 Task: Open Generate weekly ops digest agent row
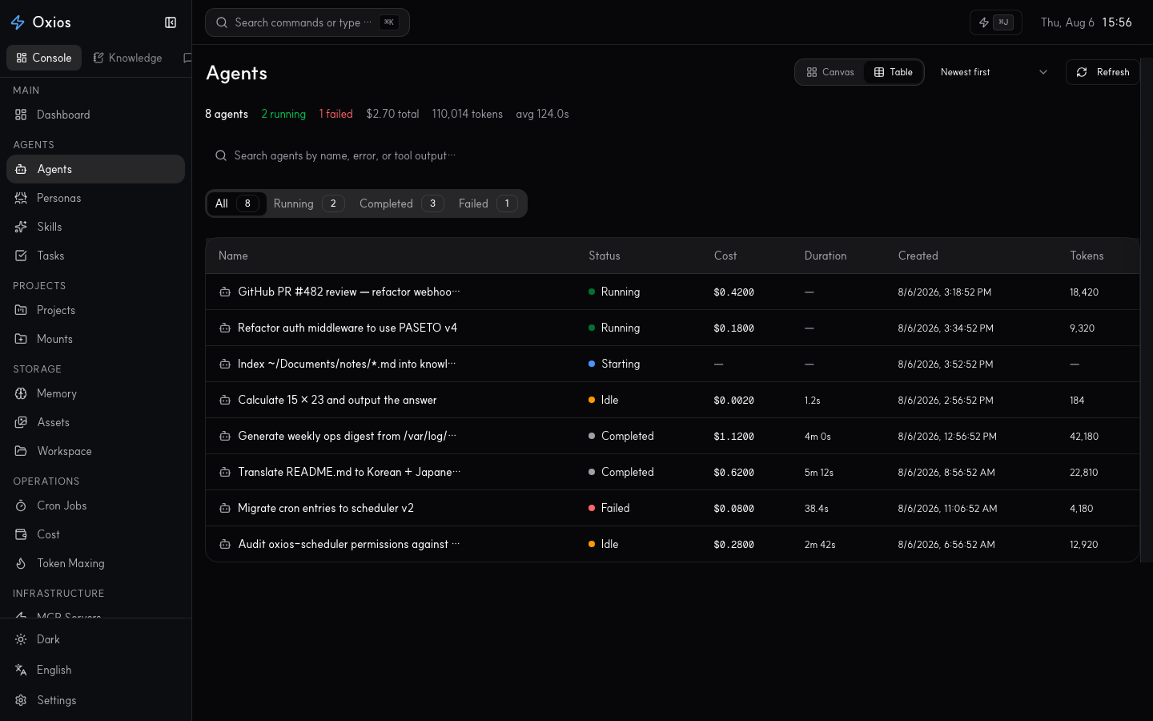tap(673, 436)
